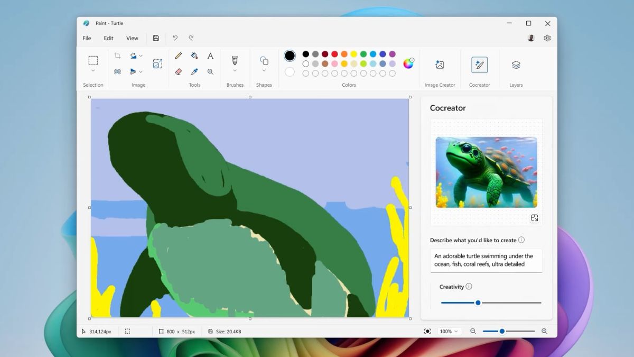The width and height of the screenshot is (634, 357).
Task: Toggle the Layers panel
Action: (516, 65)
